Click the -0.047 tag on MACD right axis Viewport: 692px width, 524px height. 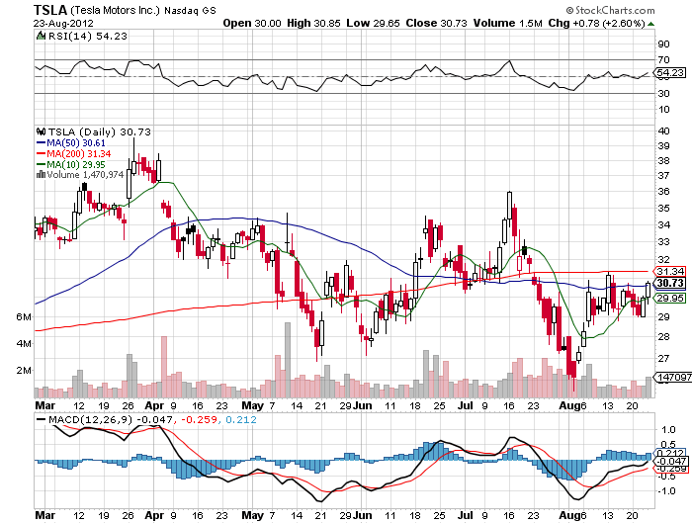(x=671, y=461)
